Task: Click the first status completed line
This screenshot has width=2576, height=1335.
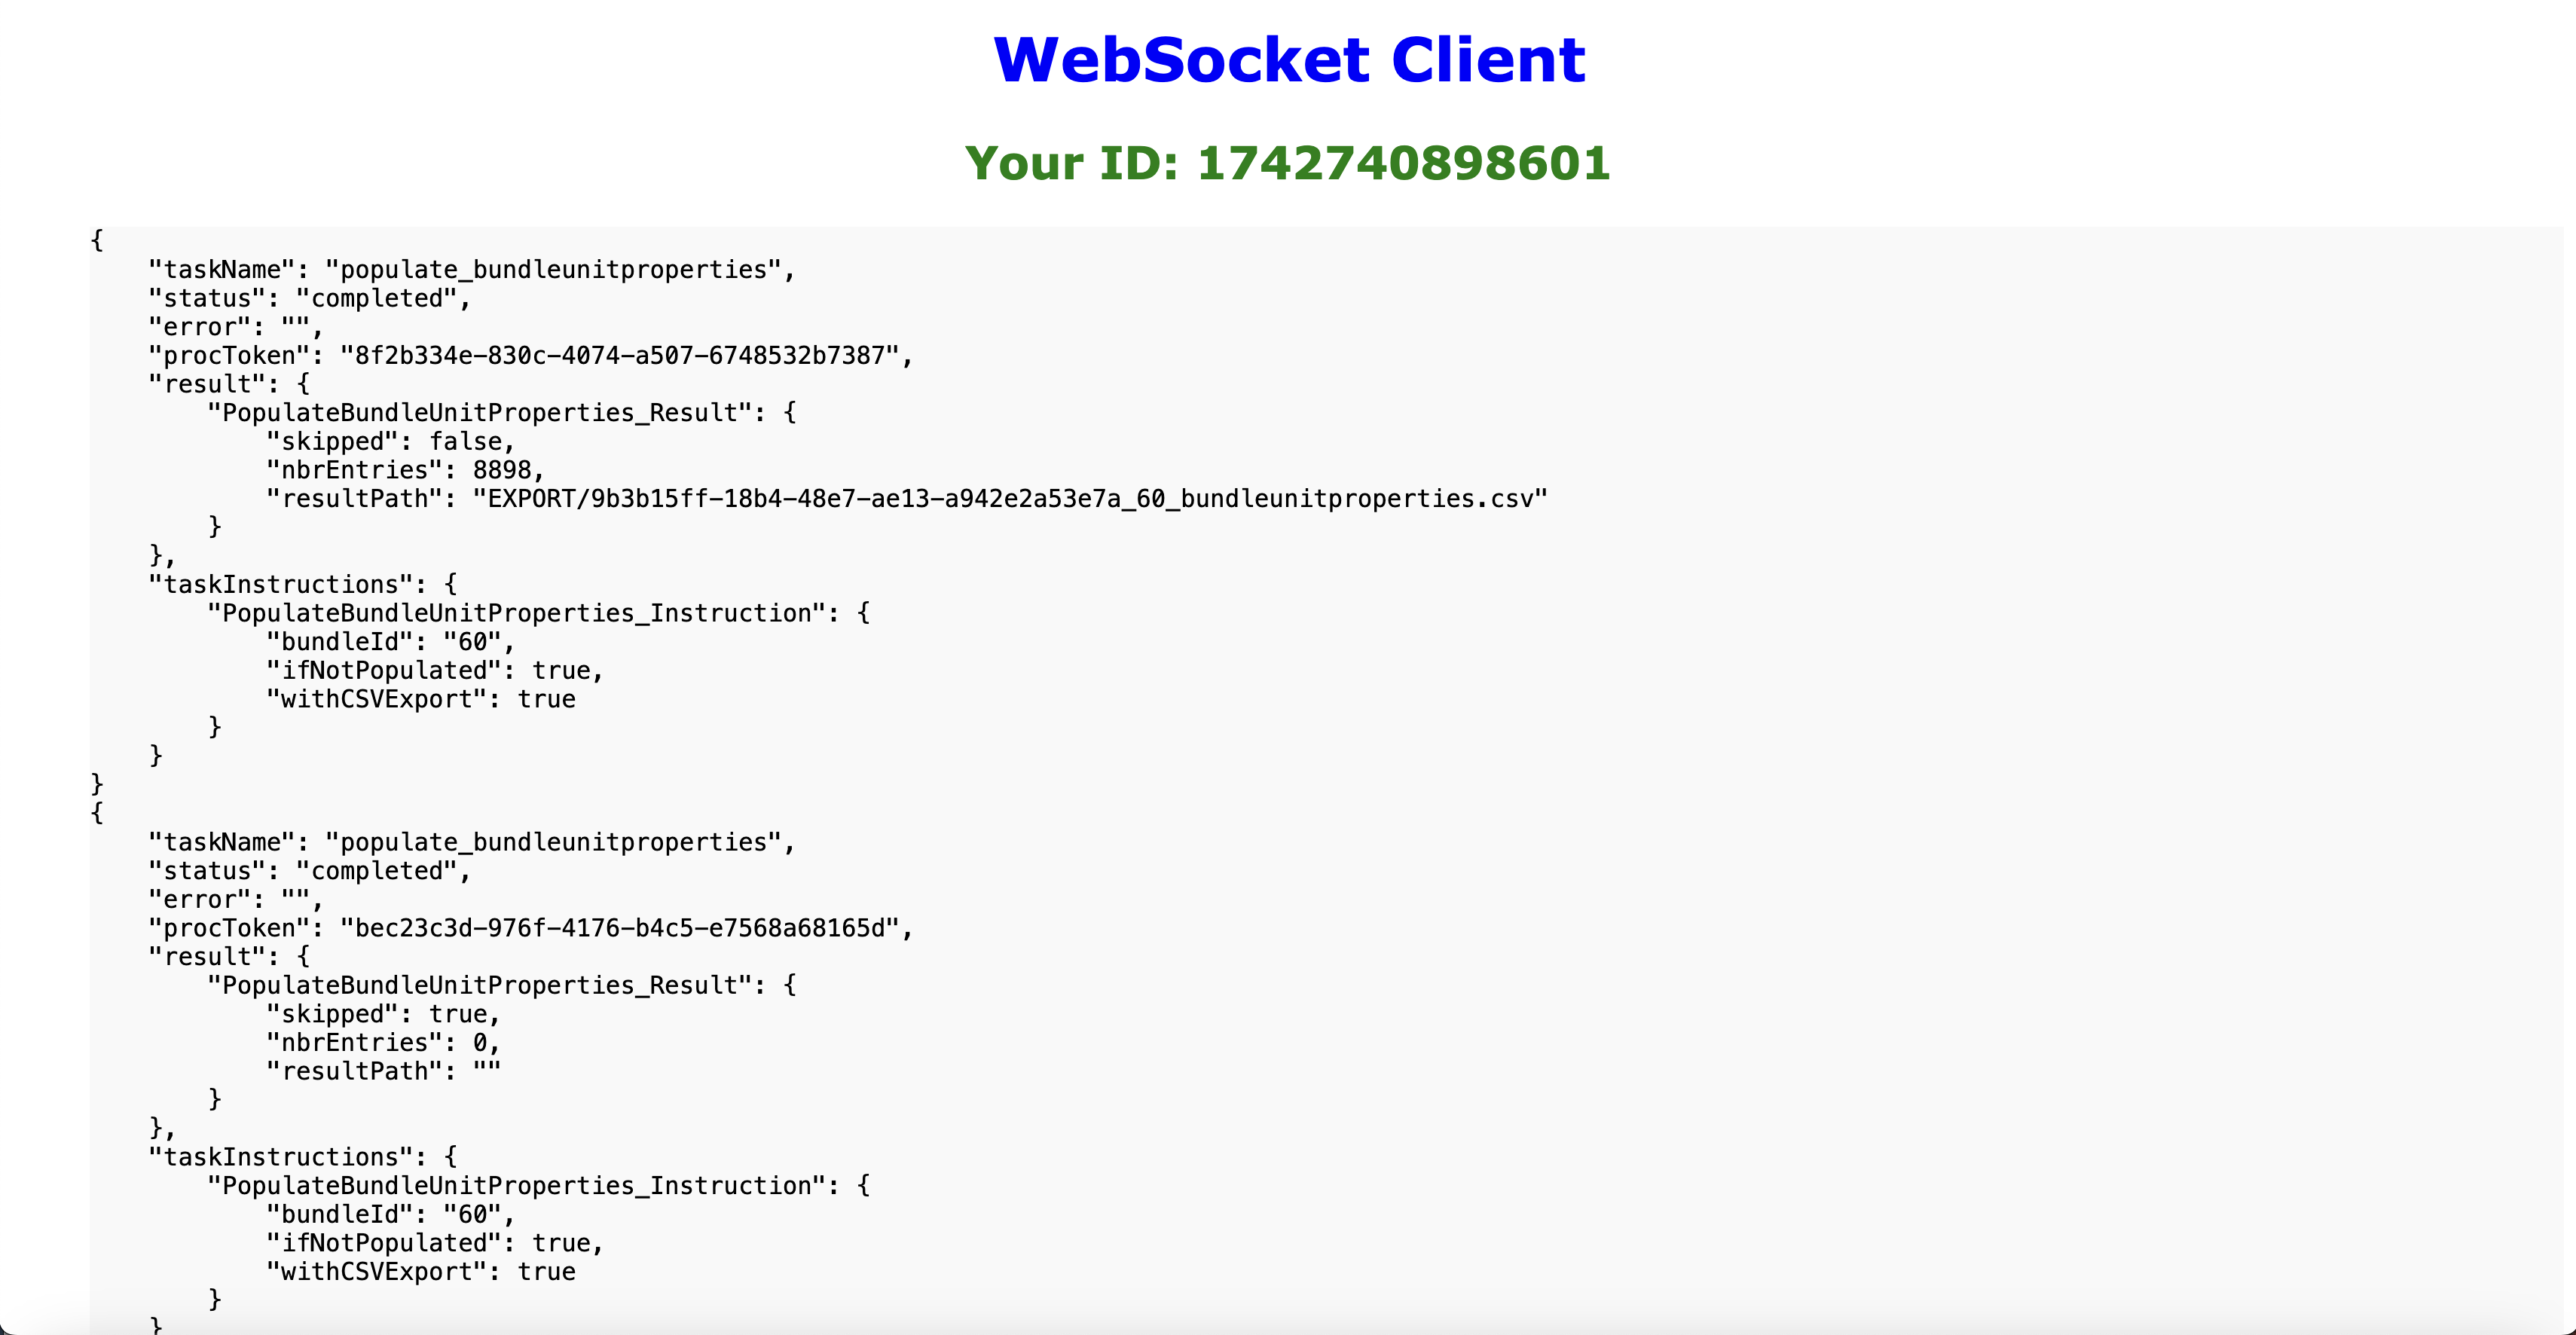Action: 310,298
